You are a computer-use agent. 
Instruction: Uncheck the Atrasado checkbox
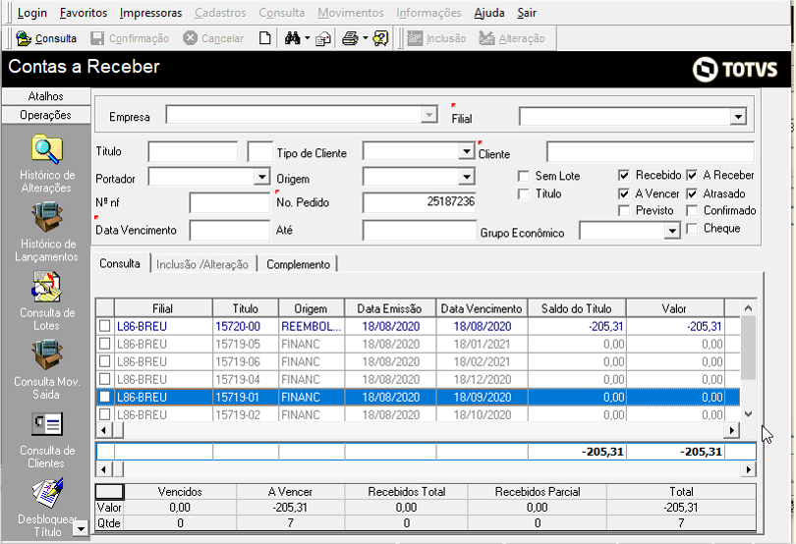coord(692,193)
